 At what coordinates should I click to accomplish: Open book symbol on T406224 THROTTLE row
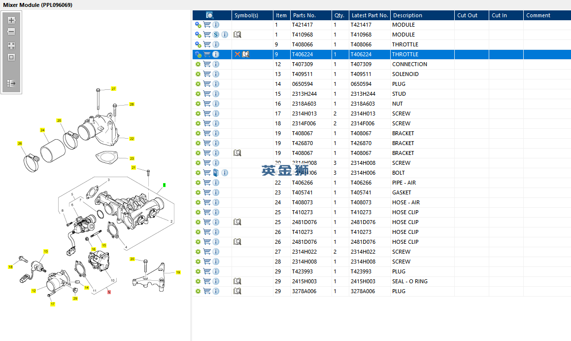point(246,54)
